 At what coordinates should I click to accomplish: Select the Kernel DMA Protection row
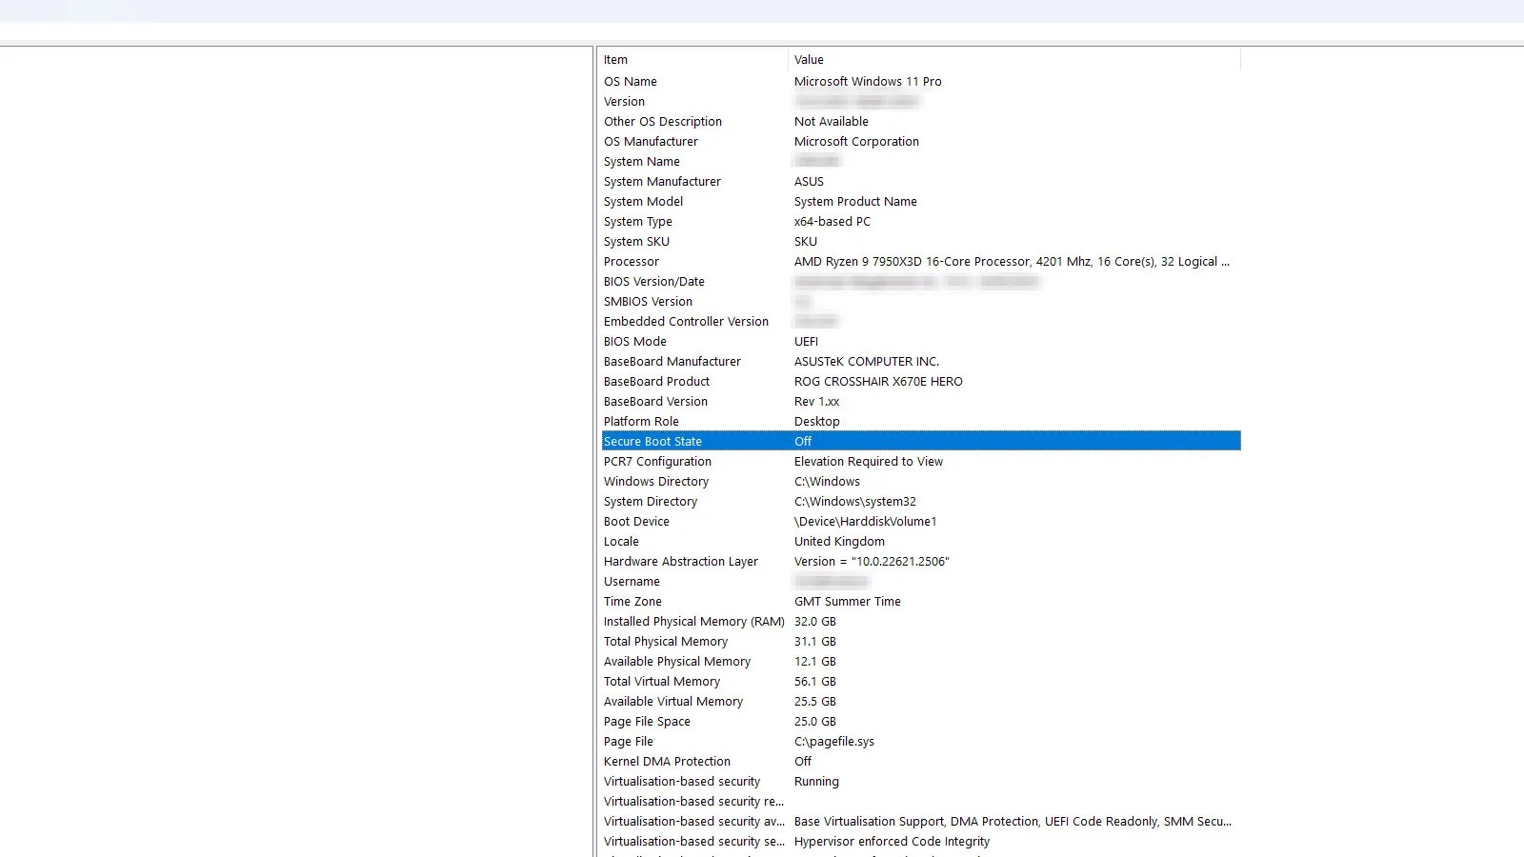921,761
